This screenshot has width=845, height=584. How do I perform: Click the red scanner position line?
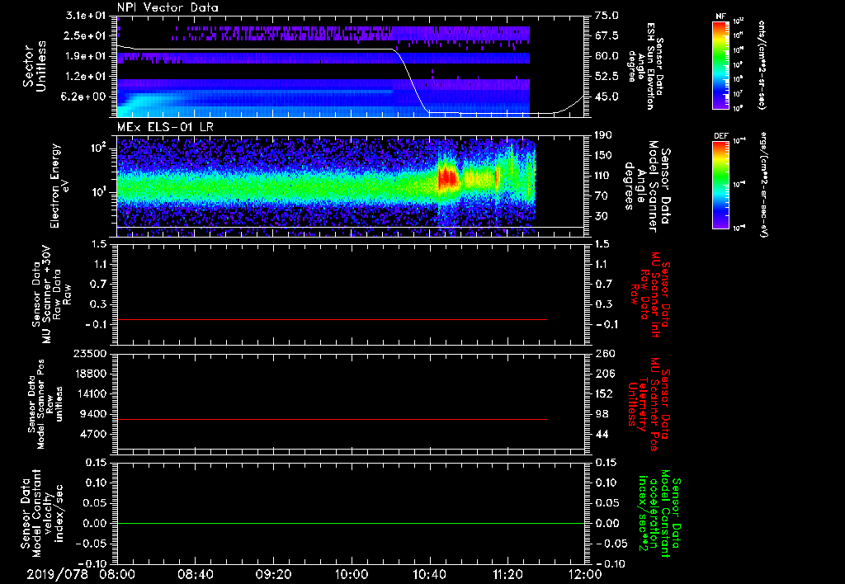(x=330, y=420)
